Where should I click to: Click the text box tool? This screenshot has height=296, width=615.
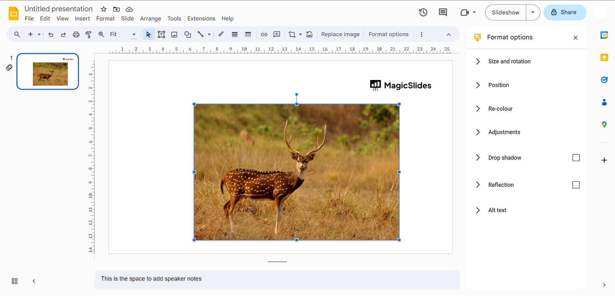click(161, 35)
